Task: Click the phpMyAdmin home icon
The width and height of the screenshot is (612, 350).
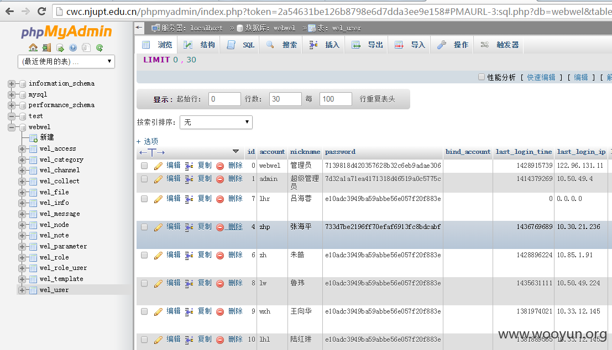Action: pos(33,47)
